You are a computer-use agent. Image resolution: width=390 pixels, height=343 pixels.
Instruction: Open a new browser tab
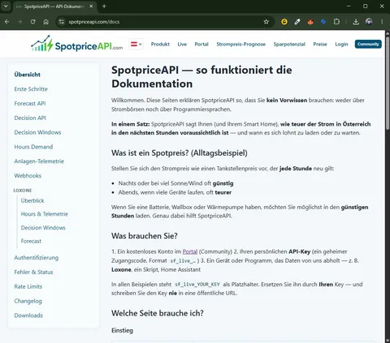point(104,6)
